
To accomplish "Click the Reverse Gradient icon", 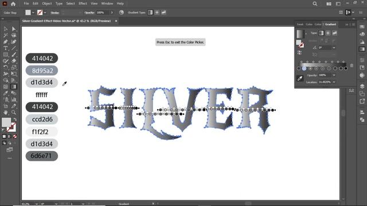I will (x=299, y=53).
